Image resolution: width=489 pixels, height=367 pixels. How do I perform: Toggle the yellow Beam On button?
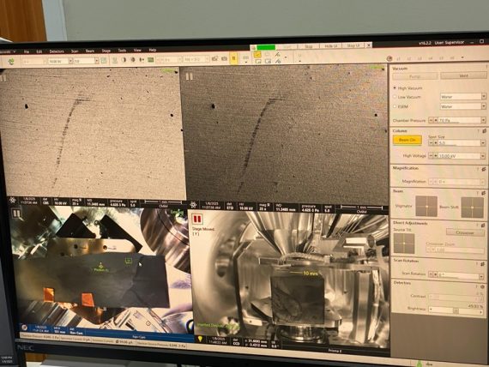[407, 140]
